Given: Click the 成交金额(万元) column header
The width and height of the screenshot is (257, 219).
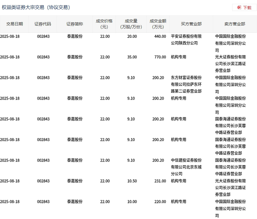Looking at the screenshot, I should (158, 24).
